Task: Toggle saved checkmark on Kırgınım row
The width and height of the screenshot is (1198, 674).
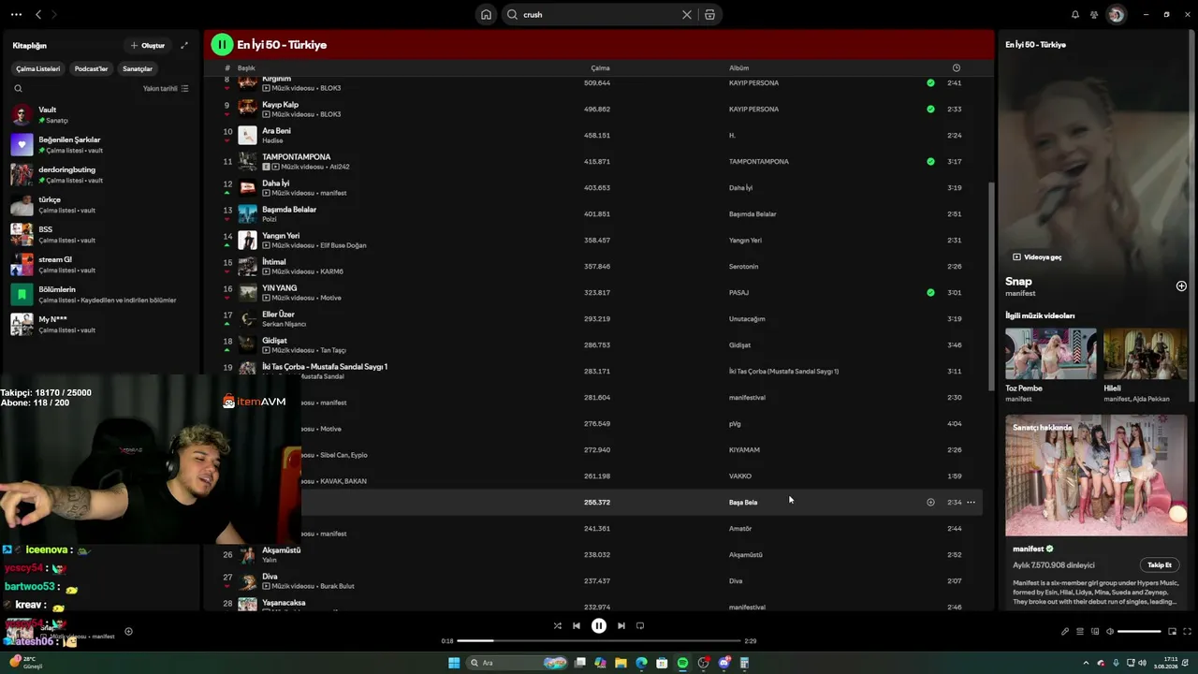Action: point(930,82)
